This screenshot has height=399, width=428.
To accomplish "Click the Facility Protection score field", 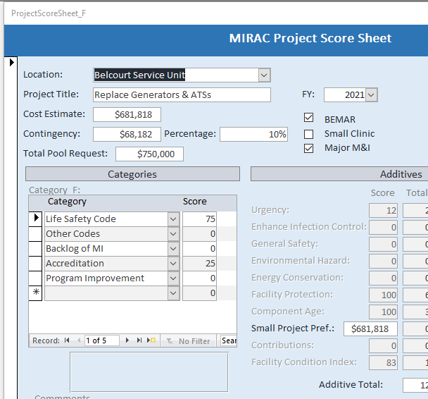I will pos(383,295).
